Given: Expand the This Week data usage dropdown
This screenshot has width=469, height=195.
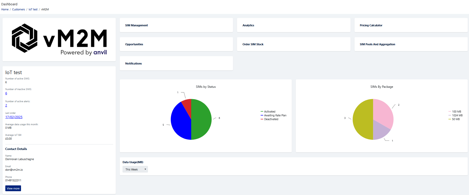Looking at the screenshot, I should [135, 169].
